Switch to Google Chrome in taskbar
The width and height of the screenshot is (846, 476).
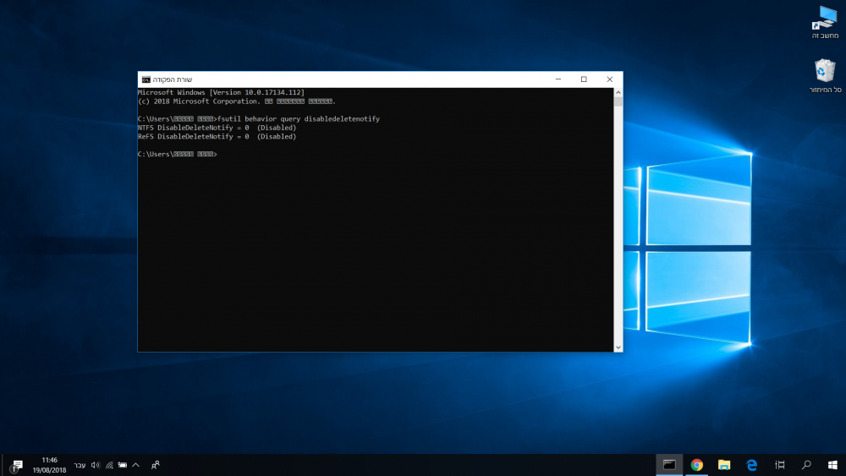(696, 465)
